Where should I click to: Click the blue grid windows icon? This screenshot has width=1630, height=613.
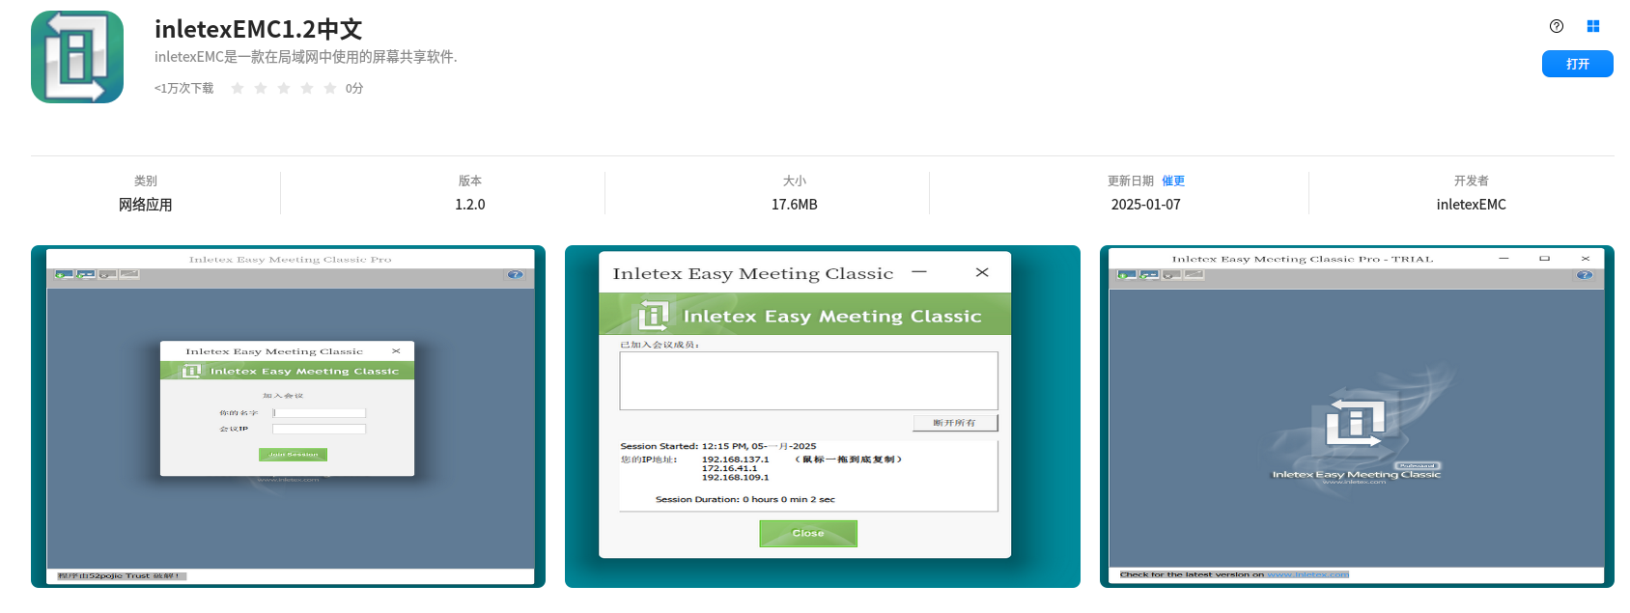click(x=1593, y=26)
